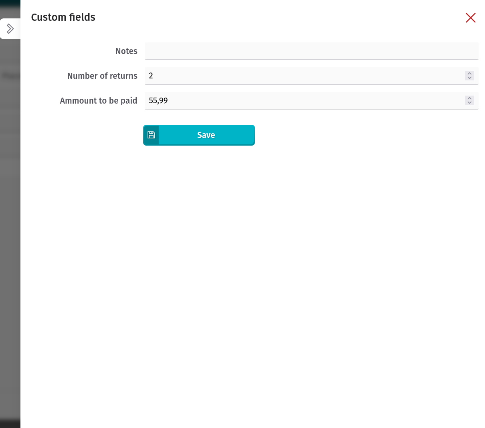485x428 pixels.
Task: Increase Ammount to be paid with up arrow
Action: 470,98
